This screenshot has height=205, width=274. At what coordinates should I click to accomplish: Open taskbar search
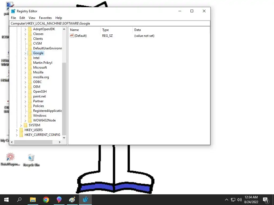19,200
